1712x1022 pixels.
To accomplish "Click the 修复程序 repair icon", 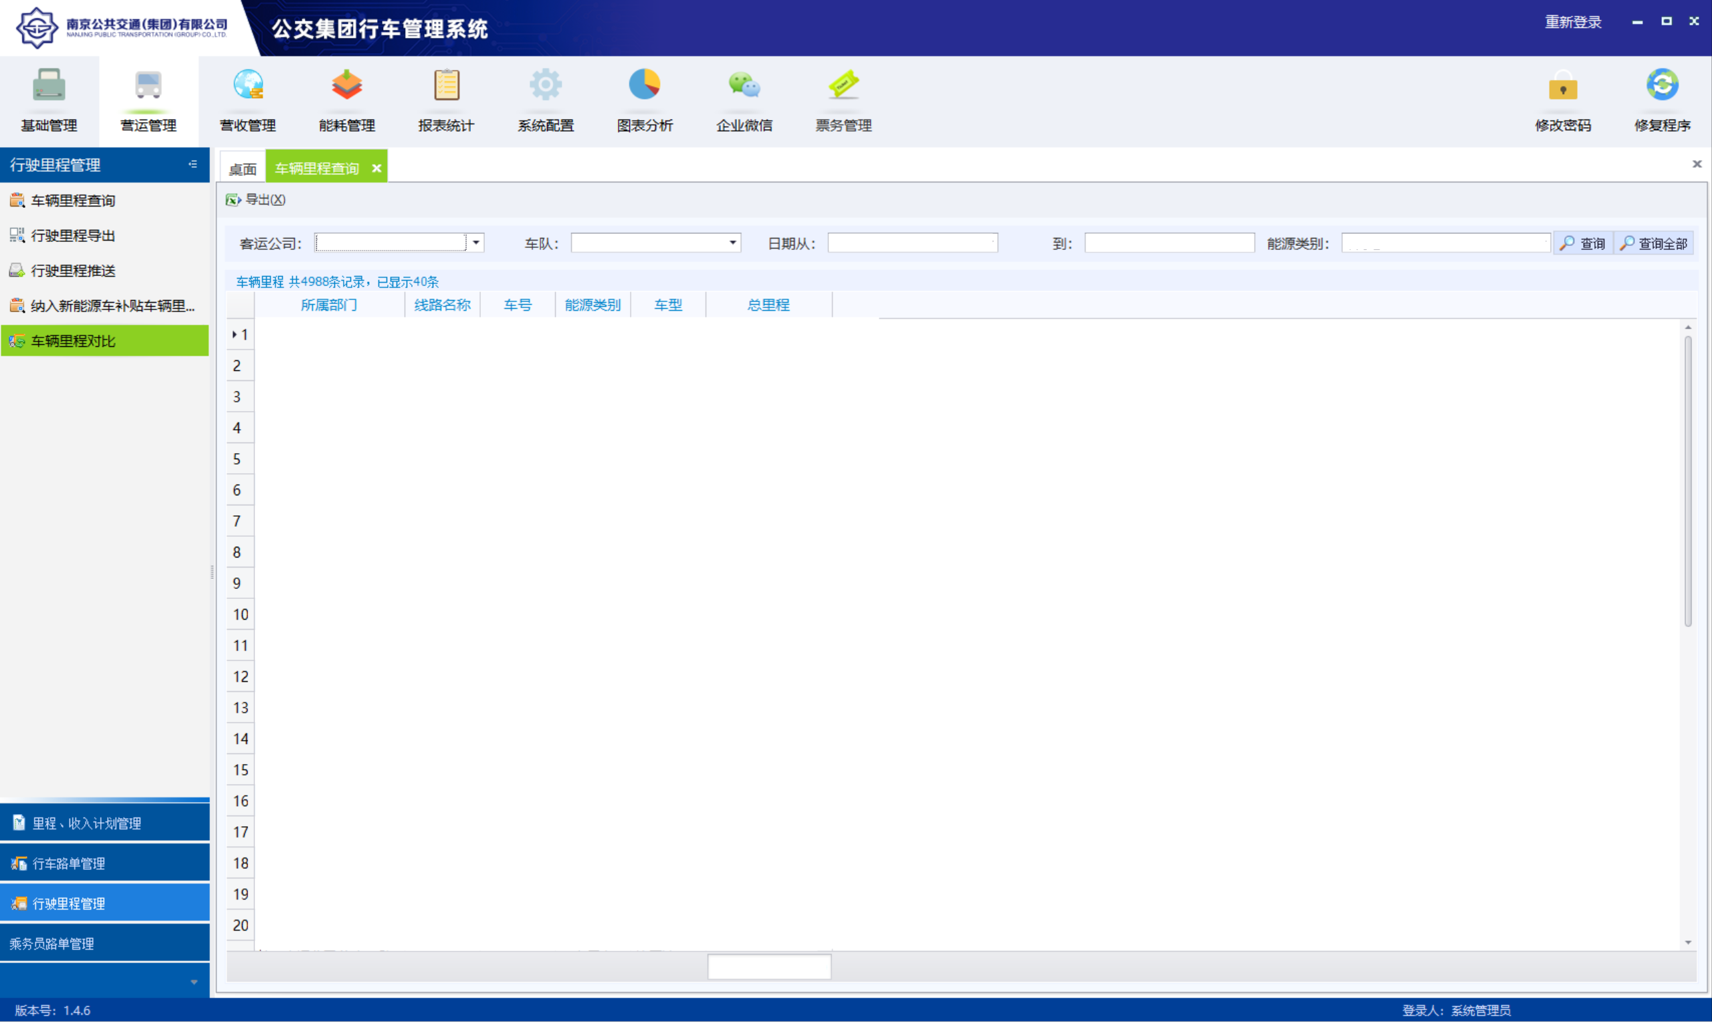I will (x=1662, y=96).
